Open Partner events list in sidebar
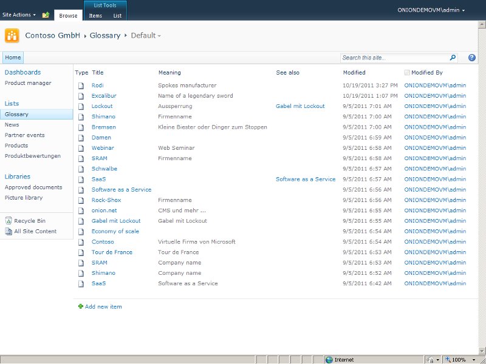Image resolution: width=486 pixels, height=364 pixels. point(24,135)
